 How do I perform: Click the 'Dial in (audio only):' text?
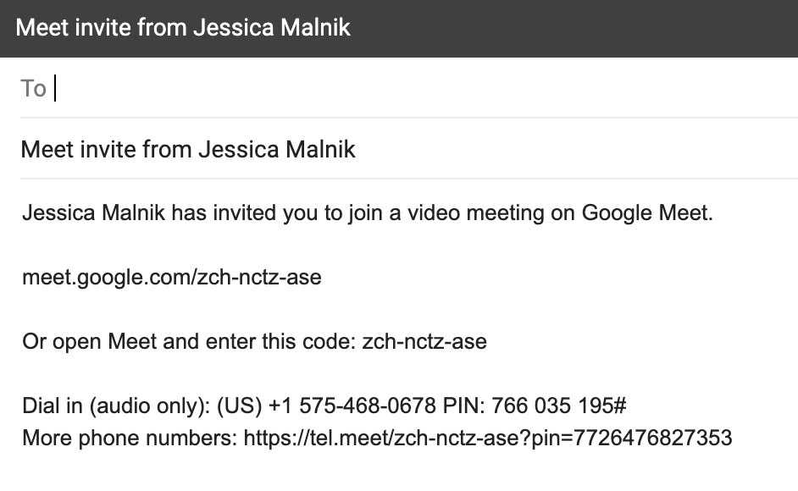[x=116, y=406]
